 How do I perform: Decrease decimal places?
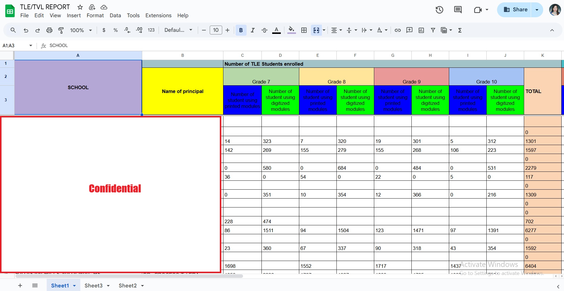click(127, 30)
